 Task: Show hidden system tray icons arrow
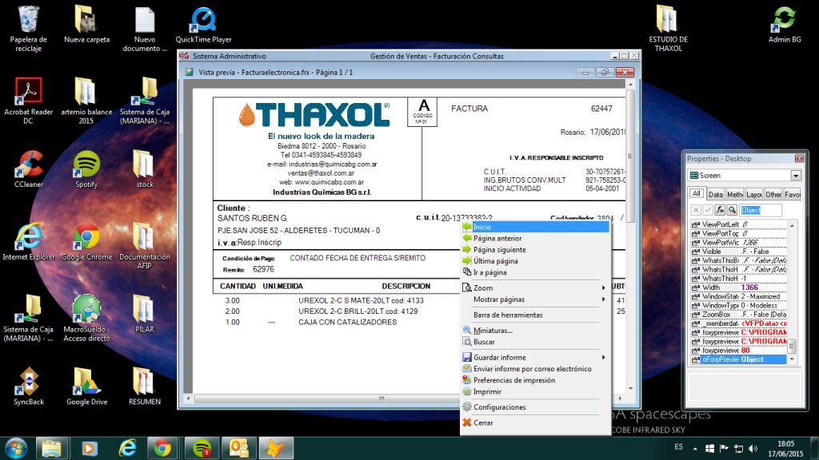tap(695, 449)
